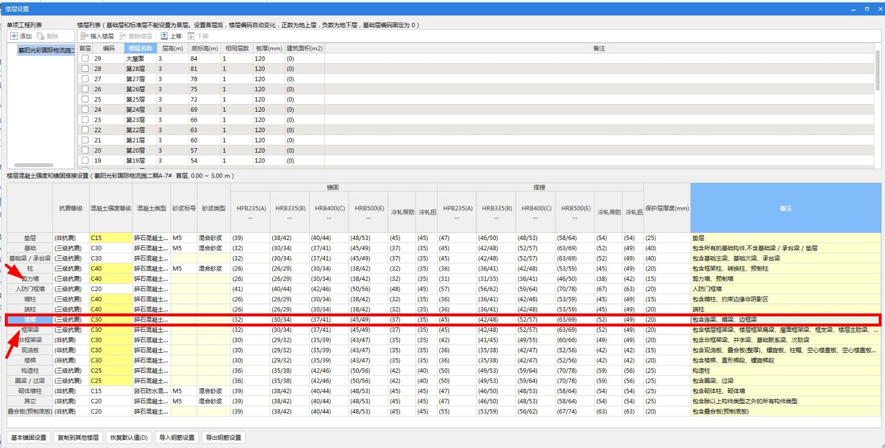Viewport: 885px width, 448px height.
Task: Select the 框架梁 row header
Action: tap(30, 330)
